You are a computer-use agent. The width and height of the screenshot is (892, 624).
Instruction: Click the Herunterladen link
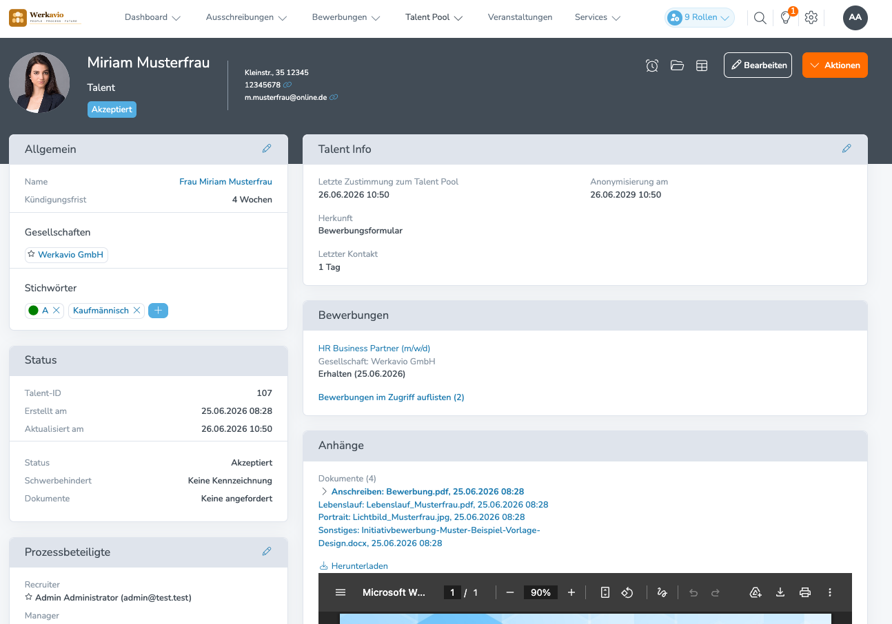click(354, 566)
